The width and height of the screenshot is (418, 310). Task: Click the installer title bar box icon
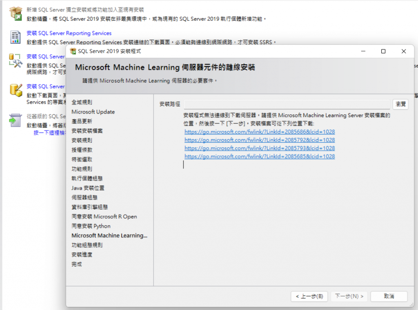tap(73, 51)
